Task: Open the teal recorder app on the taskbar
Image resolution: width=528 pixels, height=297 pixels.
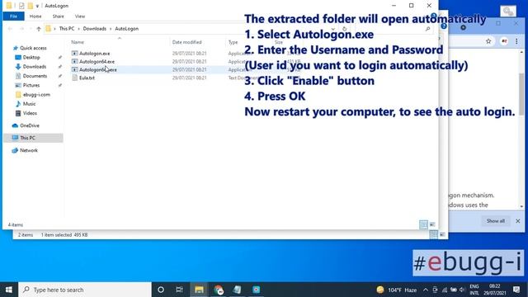Action: pos(257,290)
